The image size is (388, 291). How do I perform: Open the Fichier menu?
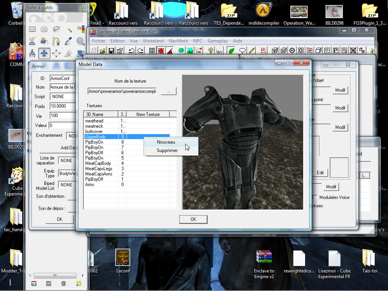point(99,41)
